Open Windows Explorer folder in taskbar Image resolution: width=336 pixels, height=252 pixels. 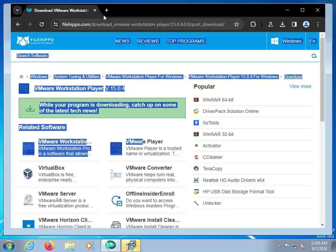click(x=70, y=245)
